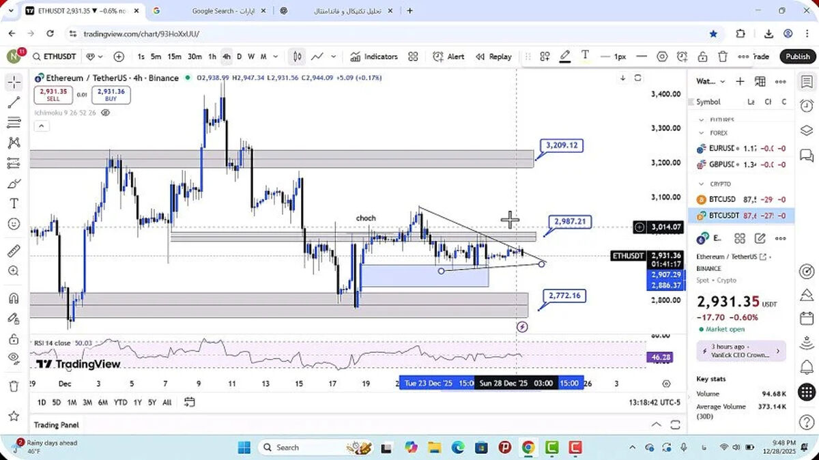Select the 1s timeframe
This screenshot has height=460, width=819.
(x=141, y=57)
